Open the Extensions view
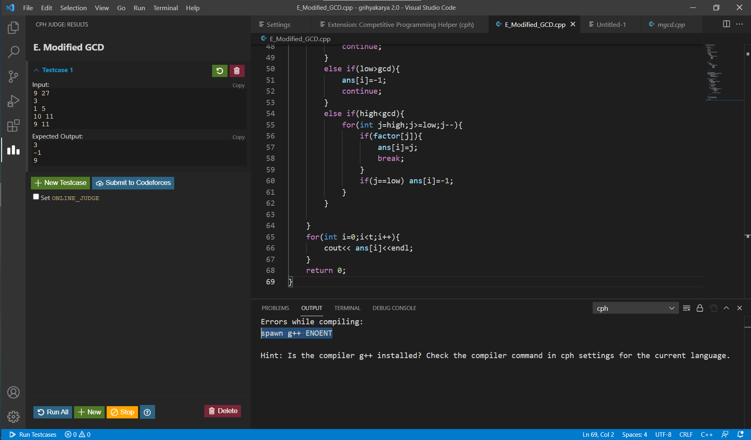Image resolution: width=751 pixels, height=440 pixels. (x=13, y=125)
